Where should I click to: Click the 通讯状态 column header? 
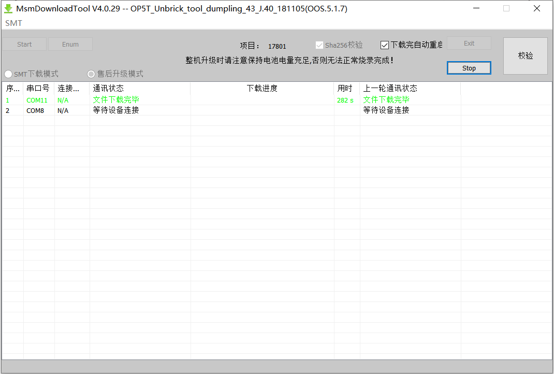click(x=140, y=89)
